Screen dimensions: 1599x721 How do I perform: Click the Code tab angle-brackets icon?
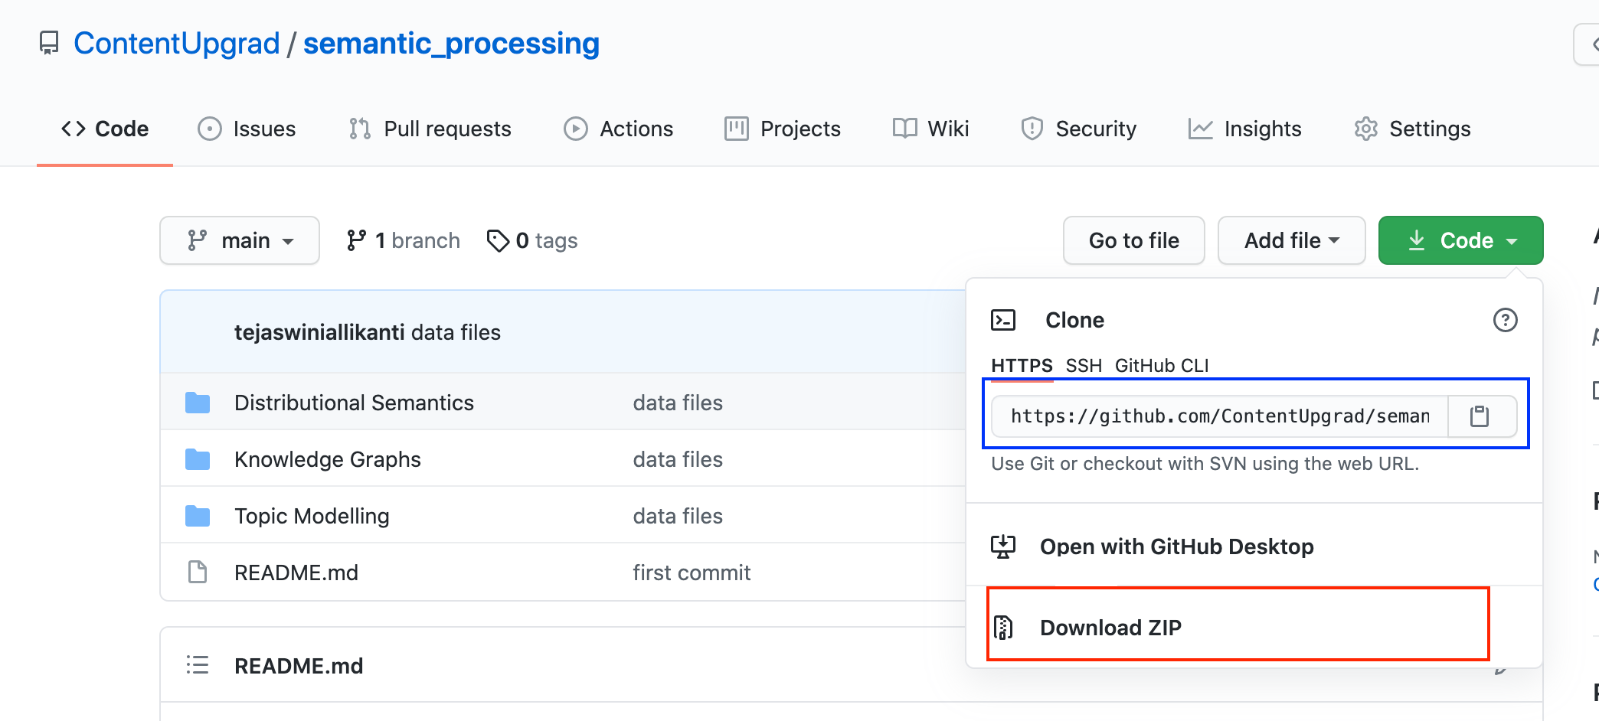[74, 129]
